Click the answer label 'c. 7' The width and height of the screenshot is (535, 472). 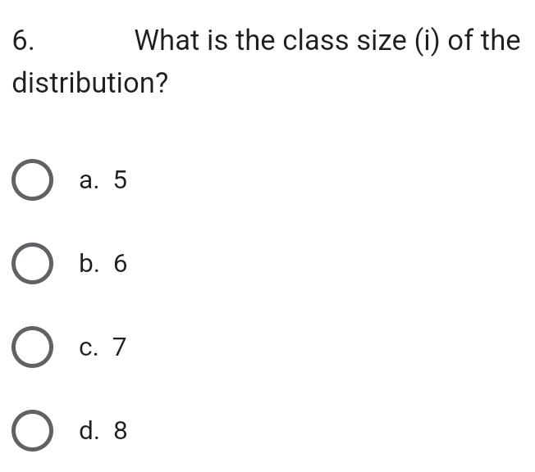coord(103,347)
